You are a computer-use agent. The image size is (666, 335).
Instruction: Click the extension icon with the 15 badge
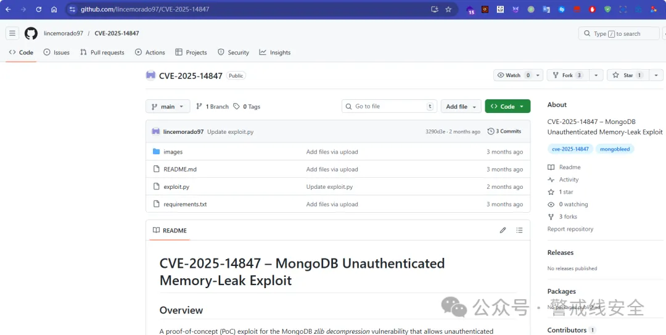470,10
